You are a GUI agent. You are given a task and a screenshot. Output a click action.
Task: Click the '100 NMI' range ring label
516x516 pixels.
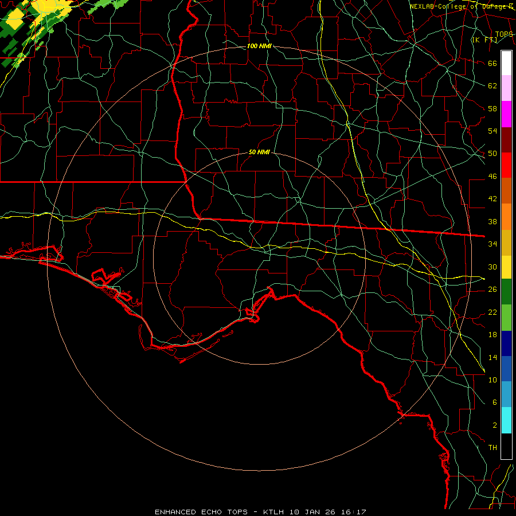(x=259, y=46)
